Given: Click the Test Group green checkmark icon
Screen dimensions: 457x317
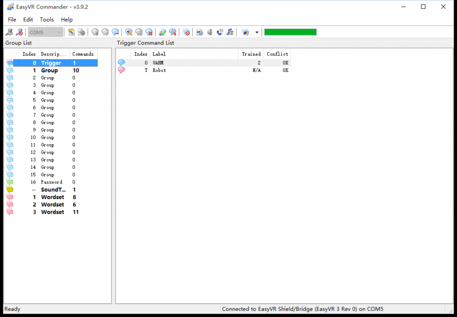Looking at the screenshot, I should point(162,32).
